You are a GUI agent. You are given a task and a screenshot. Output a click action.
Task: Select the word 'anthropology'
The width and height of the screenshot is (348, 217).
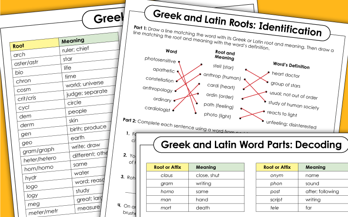coord(157,89)
